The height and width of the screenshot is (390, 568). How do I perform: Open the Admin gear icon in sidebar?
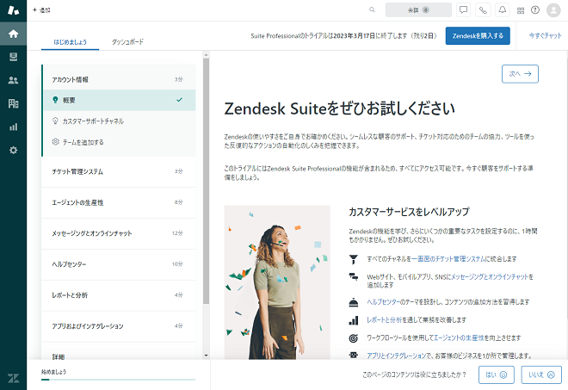click(x=14, y=150)
